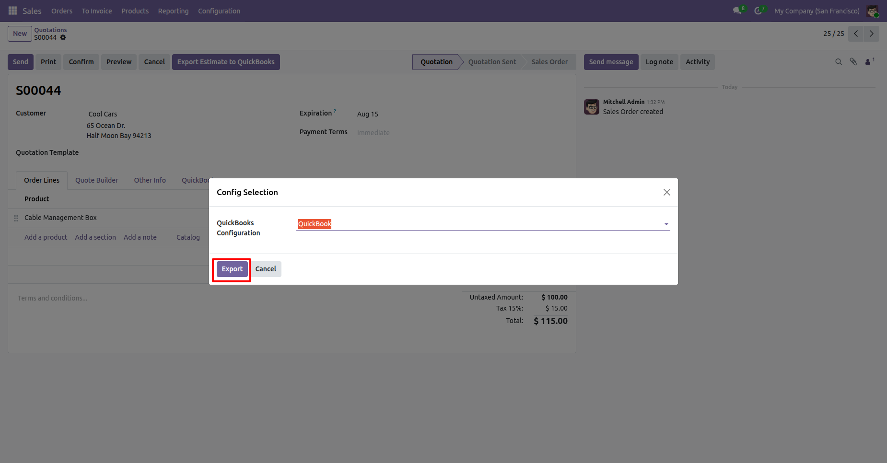This screenshot has width=887, height=463.
Task: Click the paperclip attachments icon
Action: pos(853,62)
